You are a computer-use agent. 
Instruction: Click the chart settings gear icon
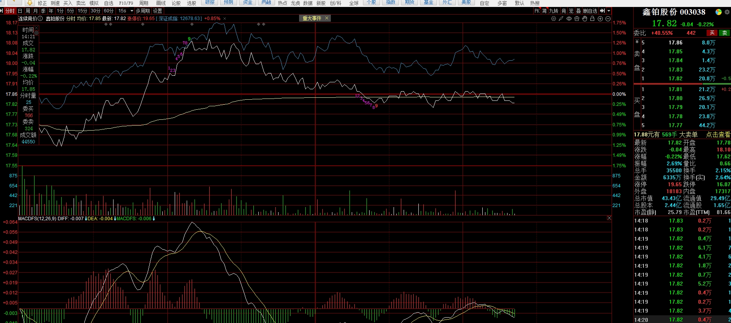[x=554, y=19]
